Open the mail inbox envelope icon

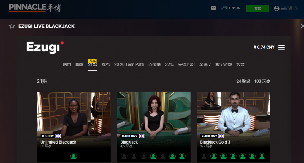pyautogui.click(x=213, y=8)
